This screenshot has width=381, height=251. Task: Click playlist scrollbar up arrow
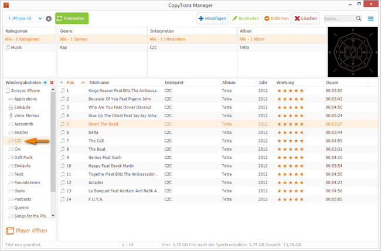click(x=53, y=90)
